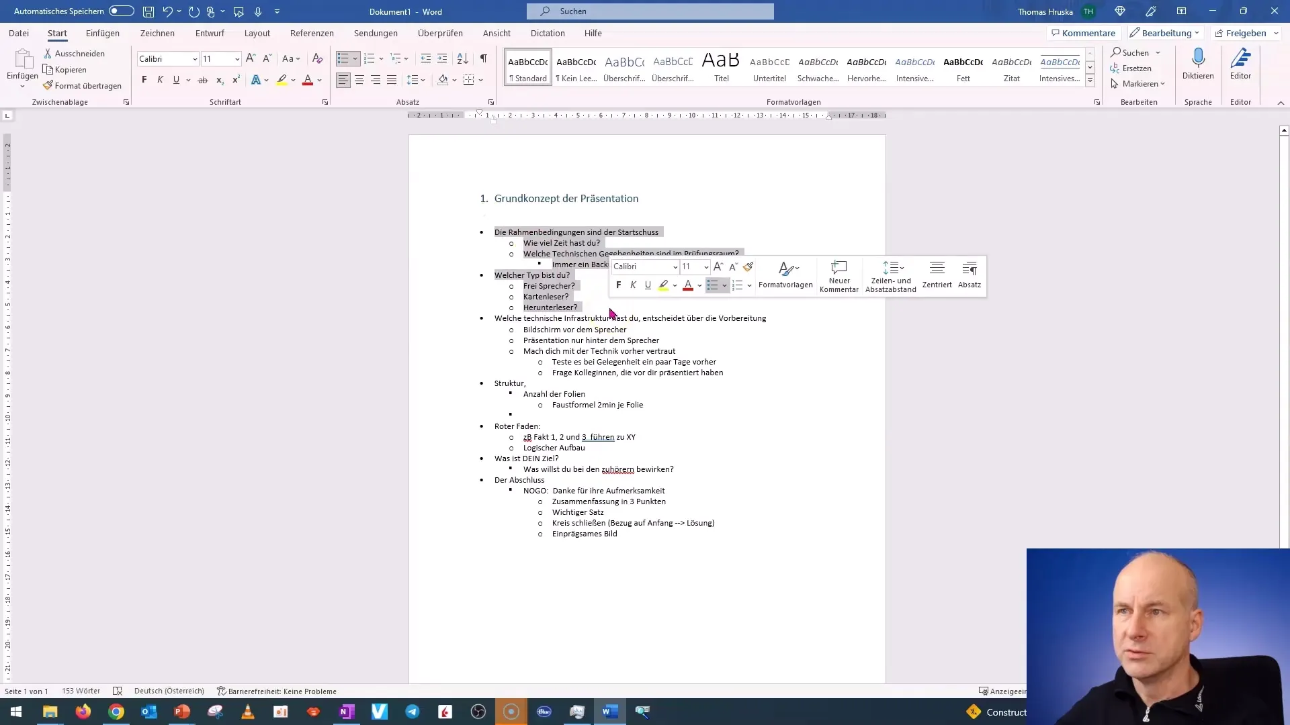Decrease indent in Absatz group

click(x=425, y=58)
